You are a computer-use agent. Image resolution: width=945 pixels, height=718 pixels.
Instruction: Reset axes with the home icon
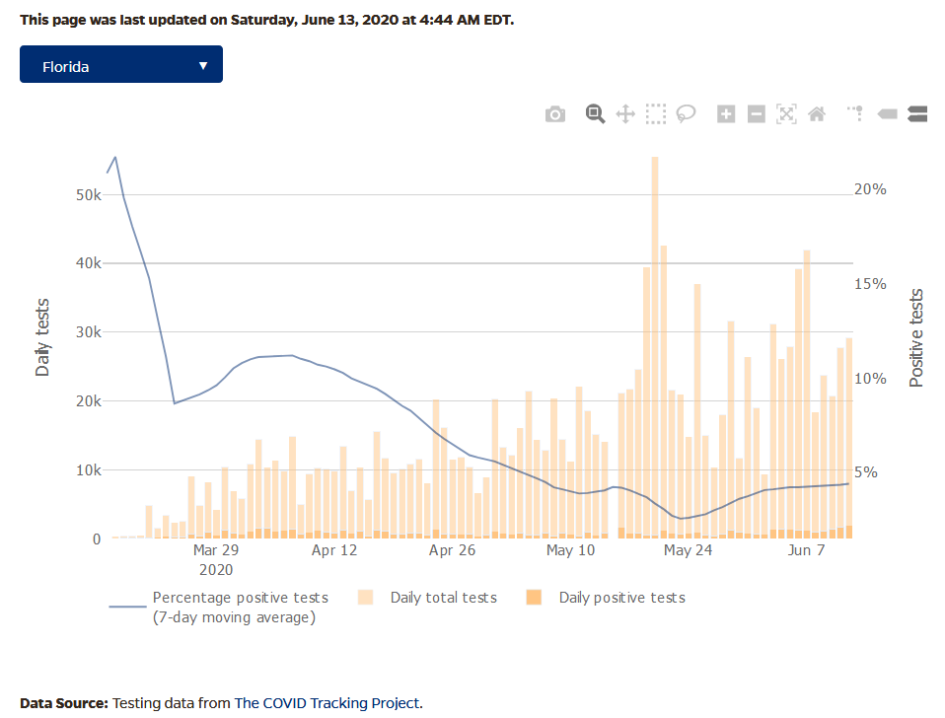(817, 114)
